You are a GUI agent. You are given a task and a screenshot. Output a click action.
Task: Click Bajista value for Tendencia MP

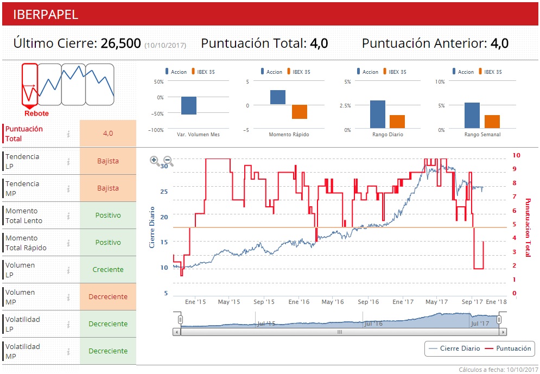108,188
